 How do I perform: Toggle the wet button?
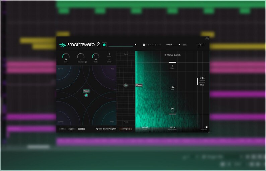point(82,129)
